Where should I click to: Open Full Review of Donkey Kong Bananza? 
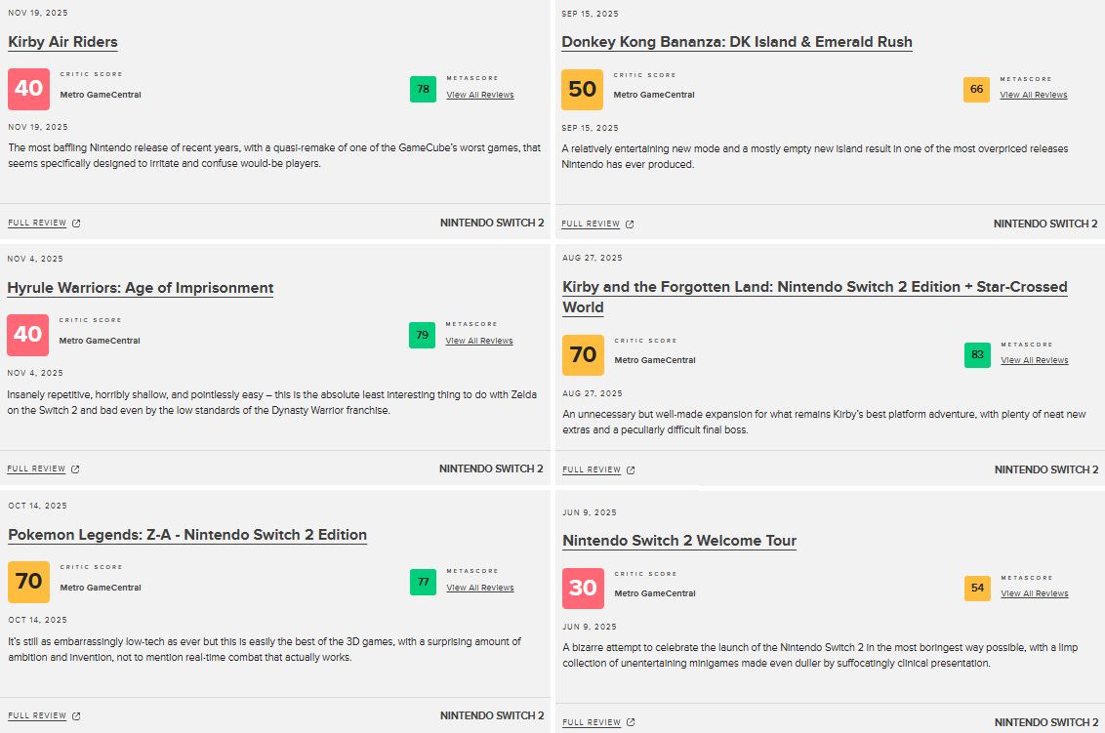click(x=591, y=224)
